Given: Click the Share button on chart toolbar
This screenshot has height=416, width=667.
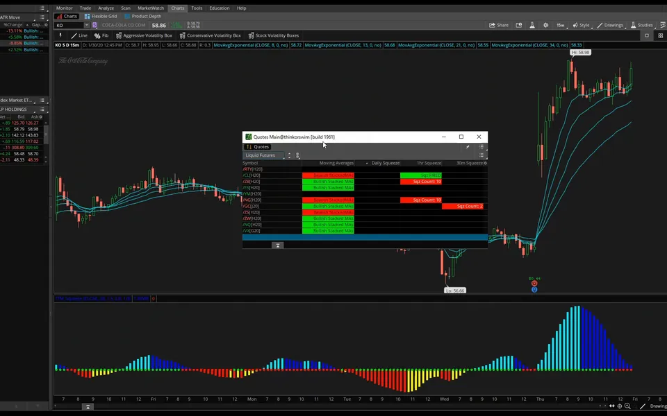Looking at the screenshot, I should (x=499, y=25).
